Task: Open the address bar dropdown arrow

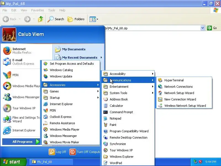Action: tap(202, 28)
